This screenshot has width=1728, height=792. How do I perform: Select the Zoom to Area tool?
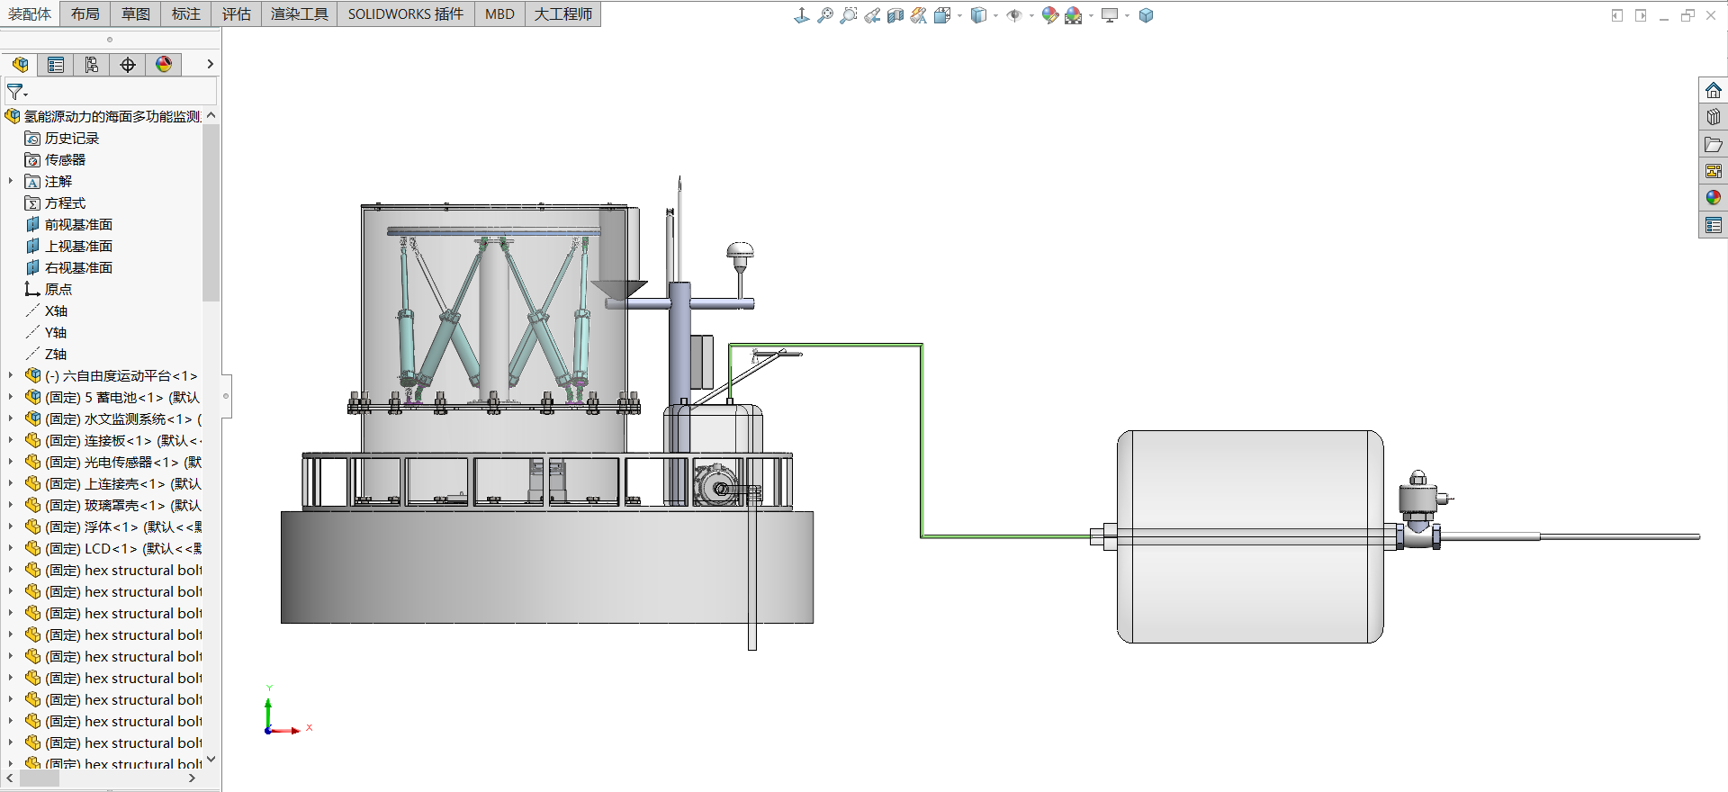tap(848, 15)
